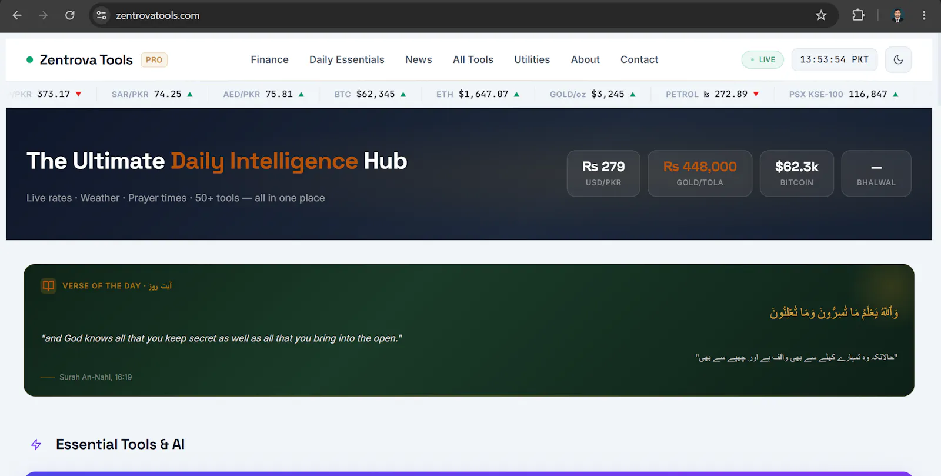Open the All Tools menu
The width and height of the screenshot is (941, 476).
pos(473,59)
